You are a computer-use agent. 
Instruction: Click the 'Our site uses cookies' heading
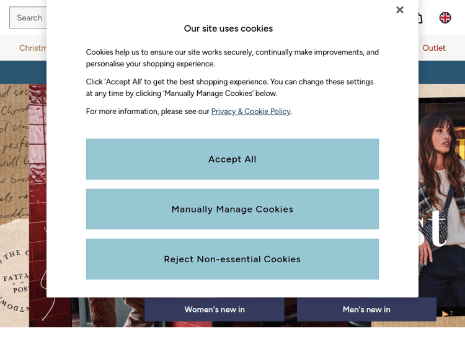pyautogui.click(x=228, y=29)
